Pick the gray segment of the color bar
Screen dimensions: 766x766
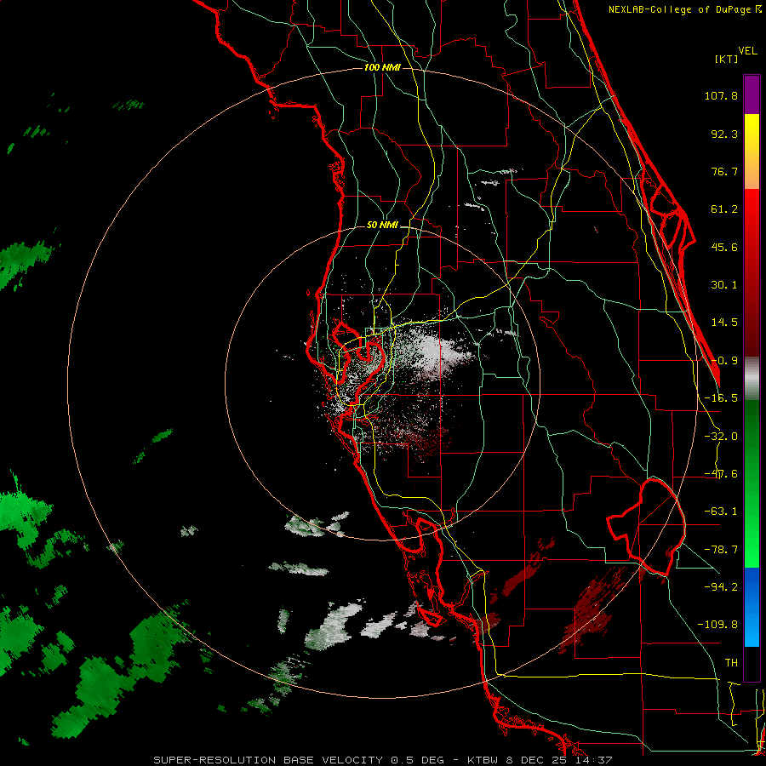752,379
